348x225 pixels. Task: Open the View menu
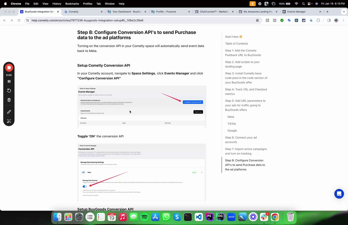[x=45, y=4]
